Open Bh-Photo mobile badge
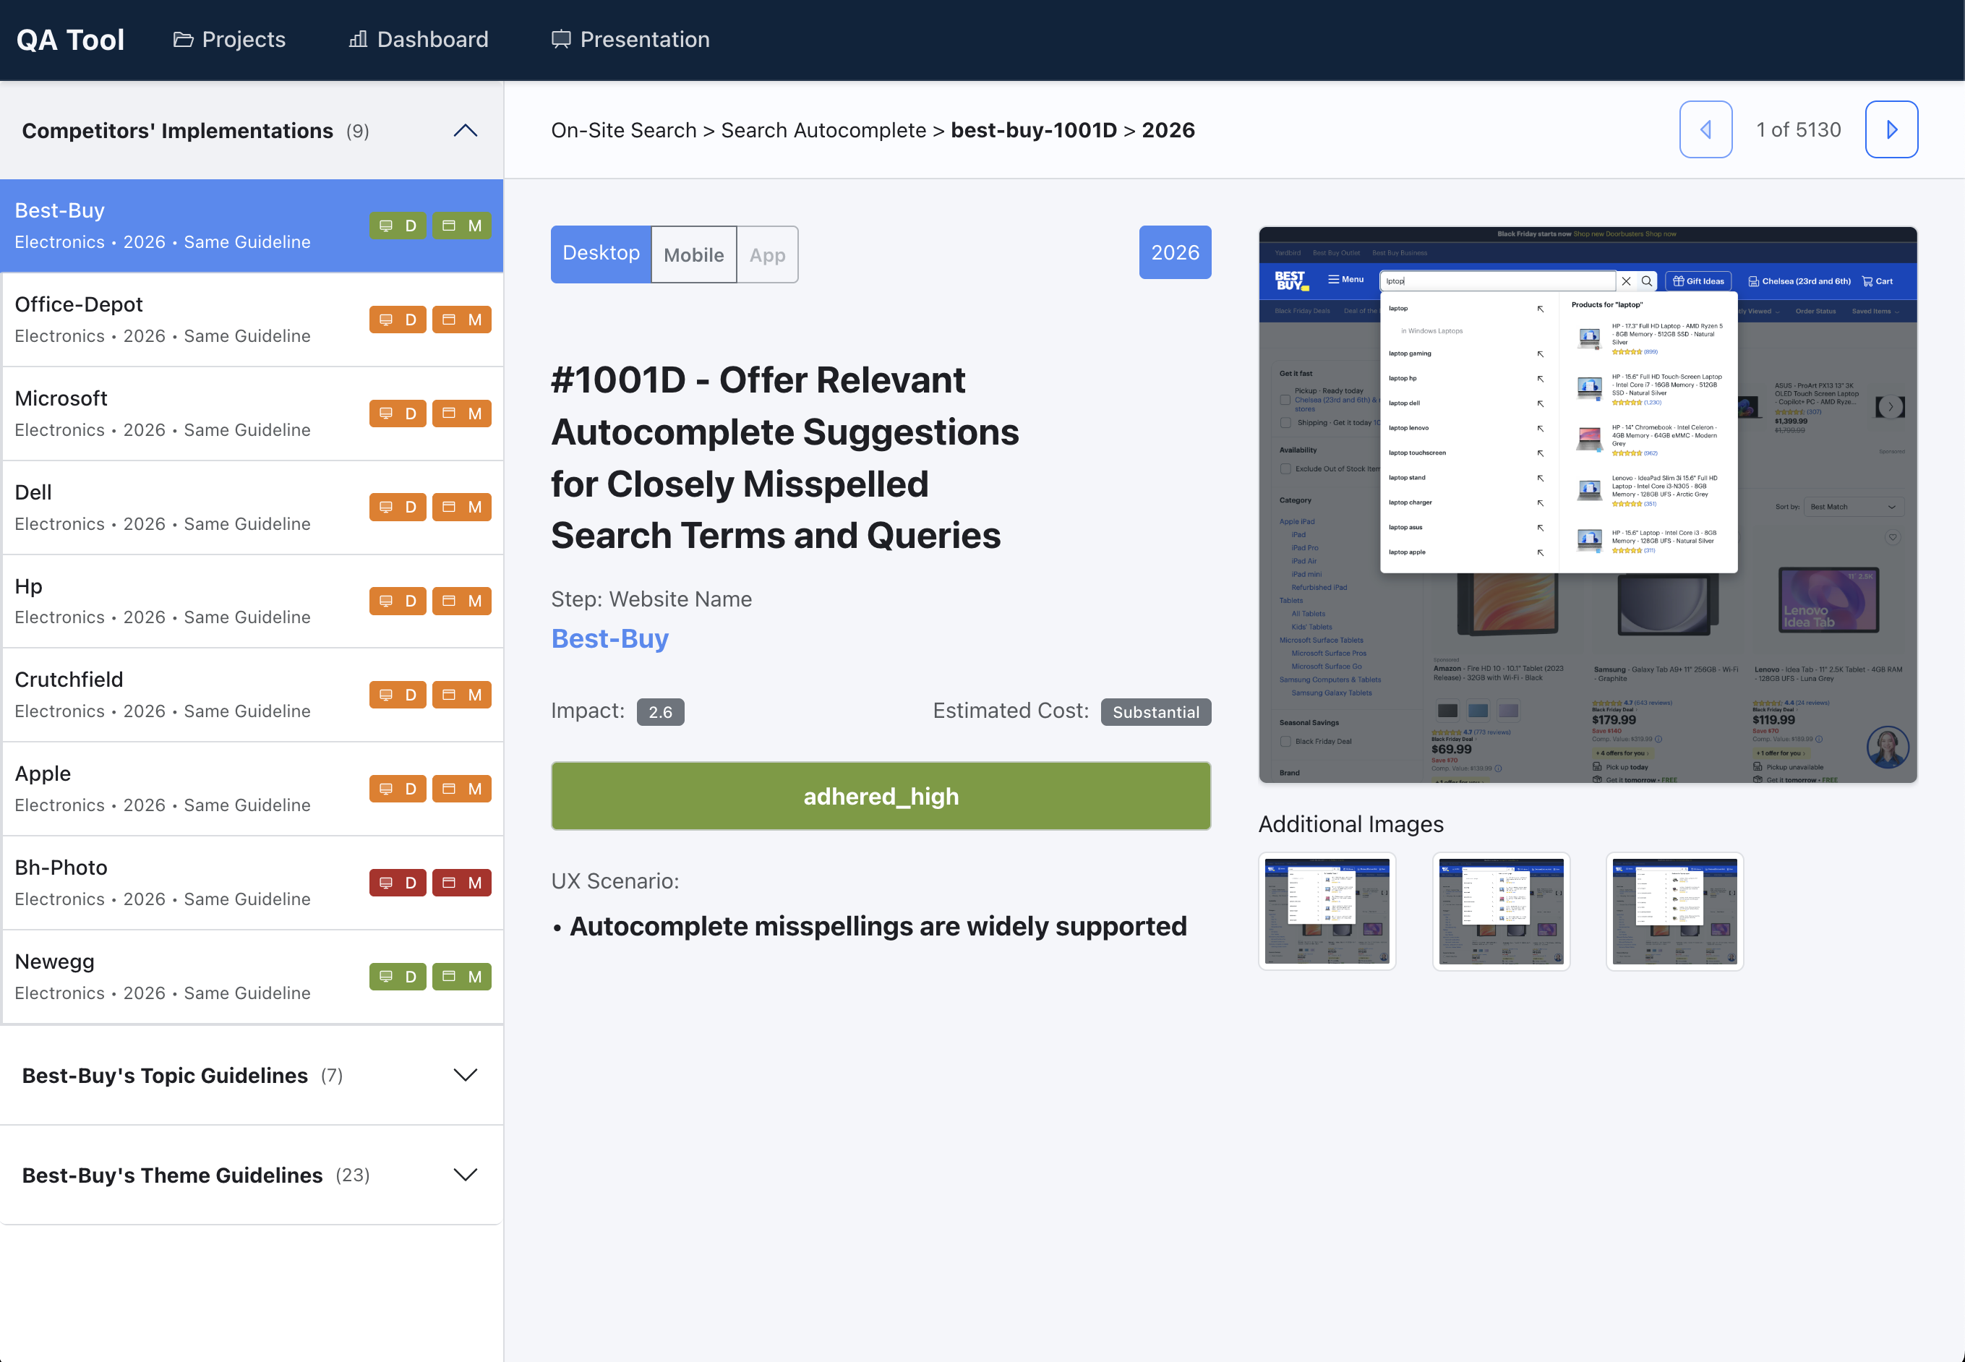Viewport: 1965px width, 1362px height. click(x=461, y=883)
